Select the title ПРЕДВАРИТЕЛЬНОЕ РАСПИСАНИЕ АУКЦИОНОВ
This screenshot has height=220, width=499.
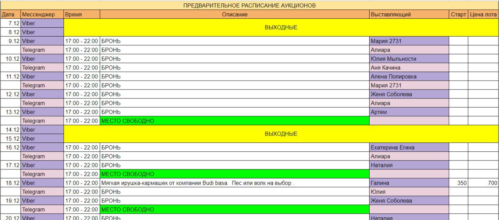tap(249, 5)
